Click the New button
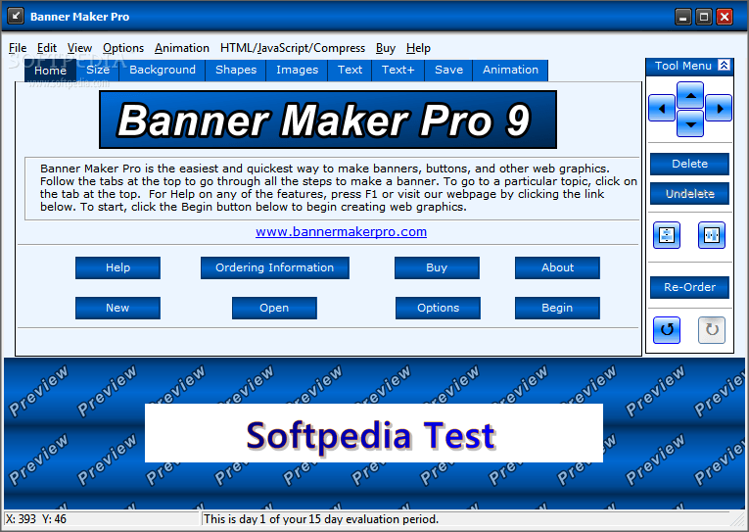749x532 pixels. pos(118,308)
